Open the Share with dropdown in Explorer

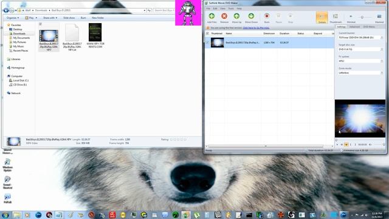click(x=50, y=18)
